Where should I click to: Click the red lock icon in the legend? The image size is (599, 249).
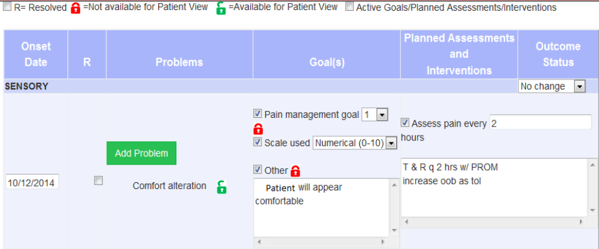pos(76,8)
